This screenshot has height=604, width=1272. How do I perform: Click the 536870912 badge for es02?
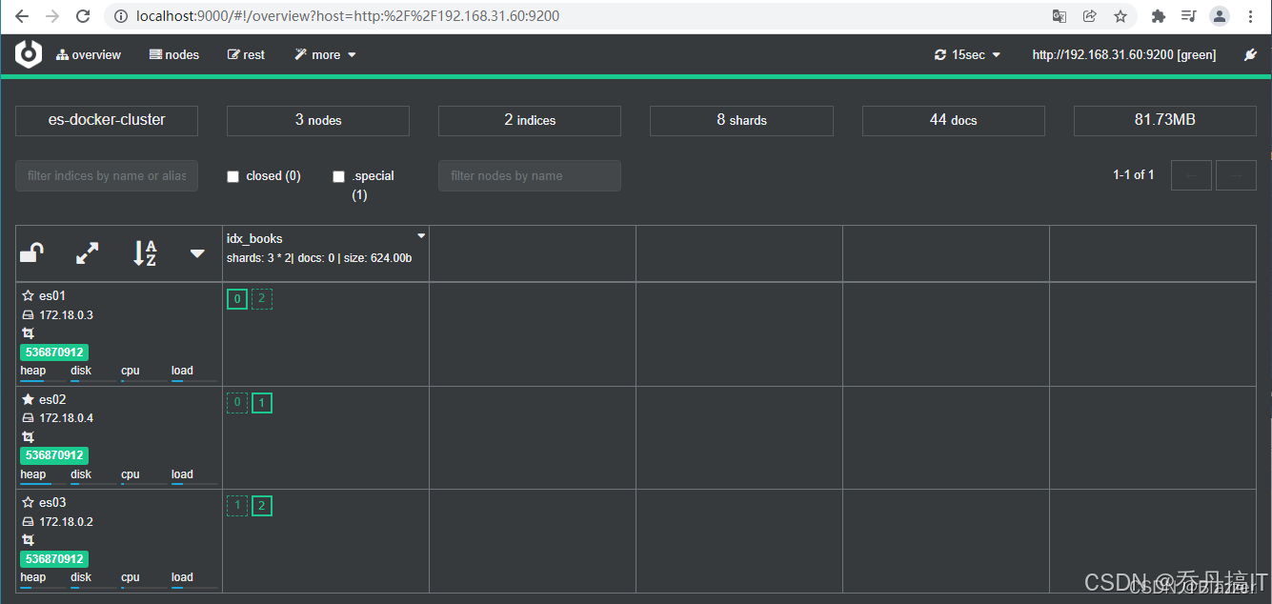coord(54,455)
